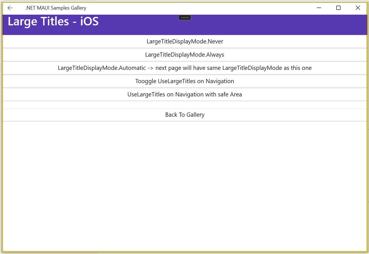Click the back arrow in title bar

coord(10,8)
